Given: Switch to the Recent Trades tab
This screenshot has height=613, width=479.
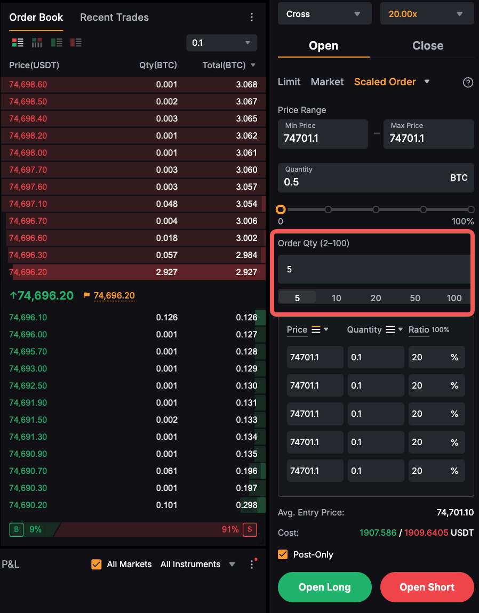Looking at the screenshot, I should tap(114, 18).
